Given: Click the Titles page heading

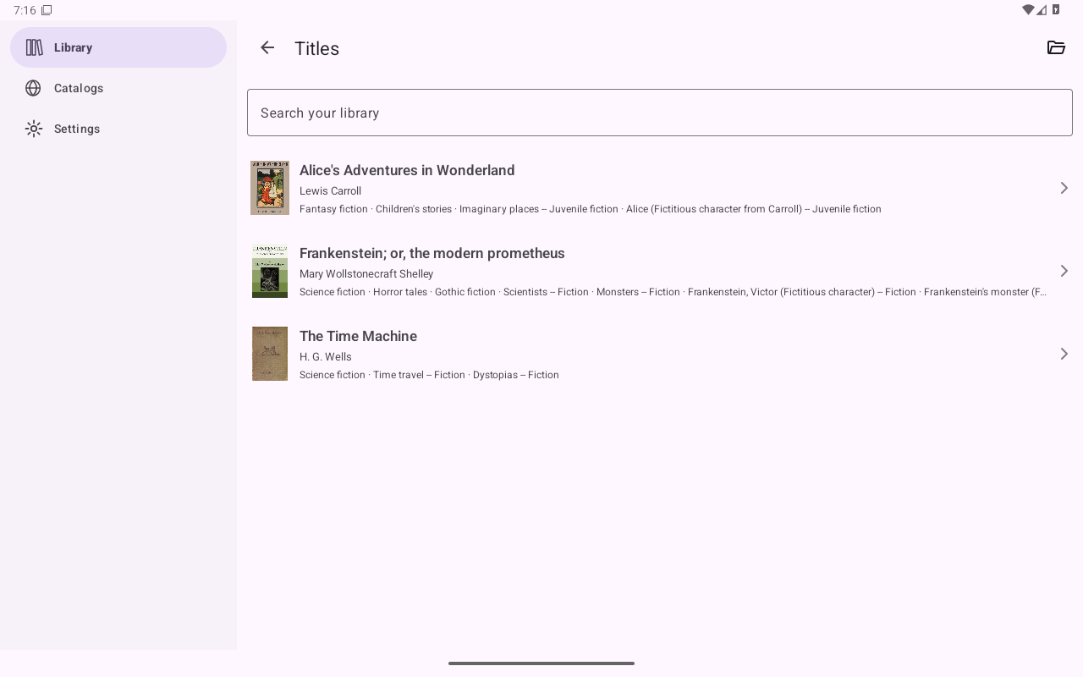Looking at the screenshot, I should 316,48.
